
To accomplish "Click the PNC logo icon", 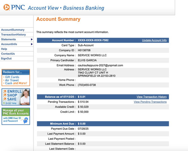I will [6, 7].
